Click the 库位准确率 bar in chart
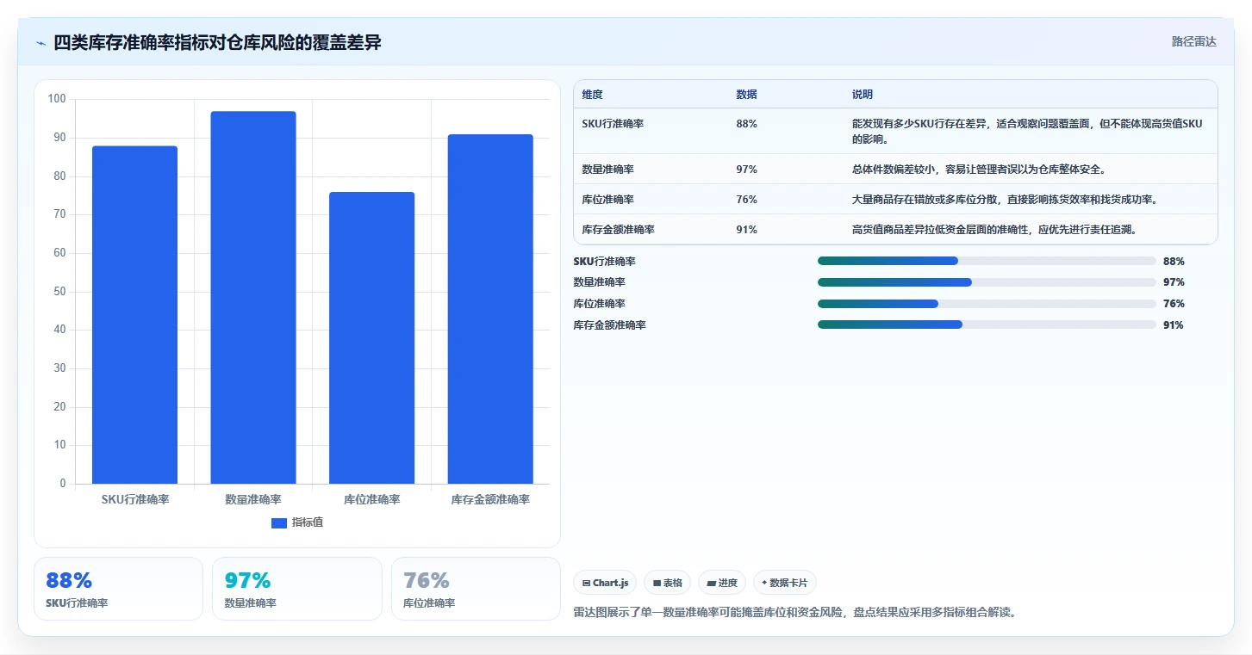The width and height of the screenshot is (1252, 655). (371, 337)
